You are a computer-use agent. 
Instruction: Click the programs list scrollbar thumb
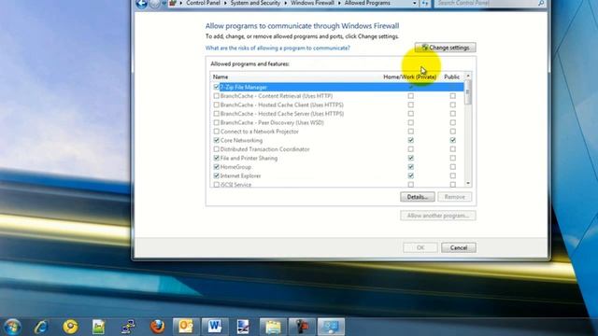tap(468, 92)
